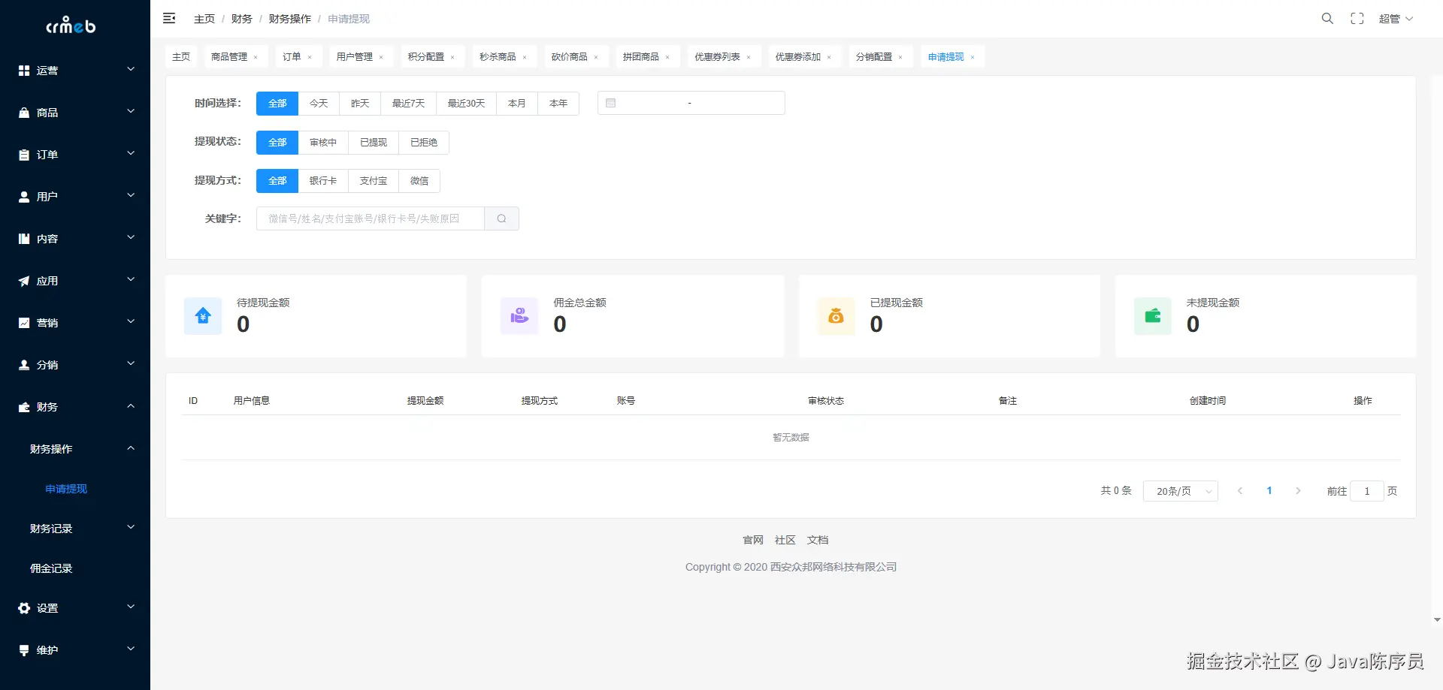This screenshot has width=1443, height=690.
Task: Click the 设置 sidebar gear icon
Action: [x=24, y=608]
